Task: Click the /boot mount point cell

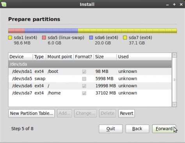Action: point(53,71)
